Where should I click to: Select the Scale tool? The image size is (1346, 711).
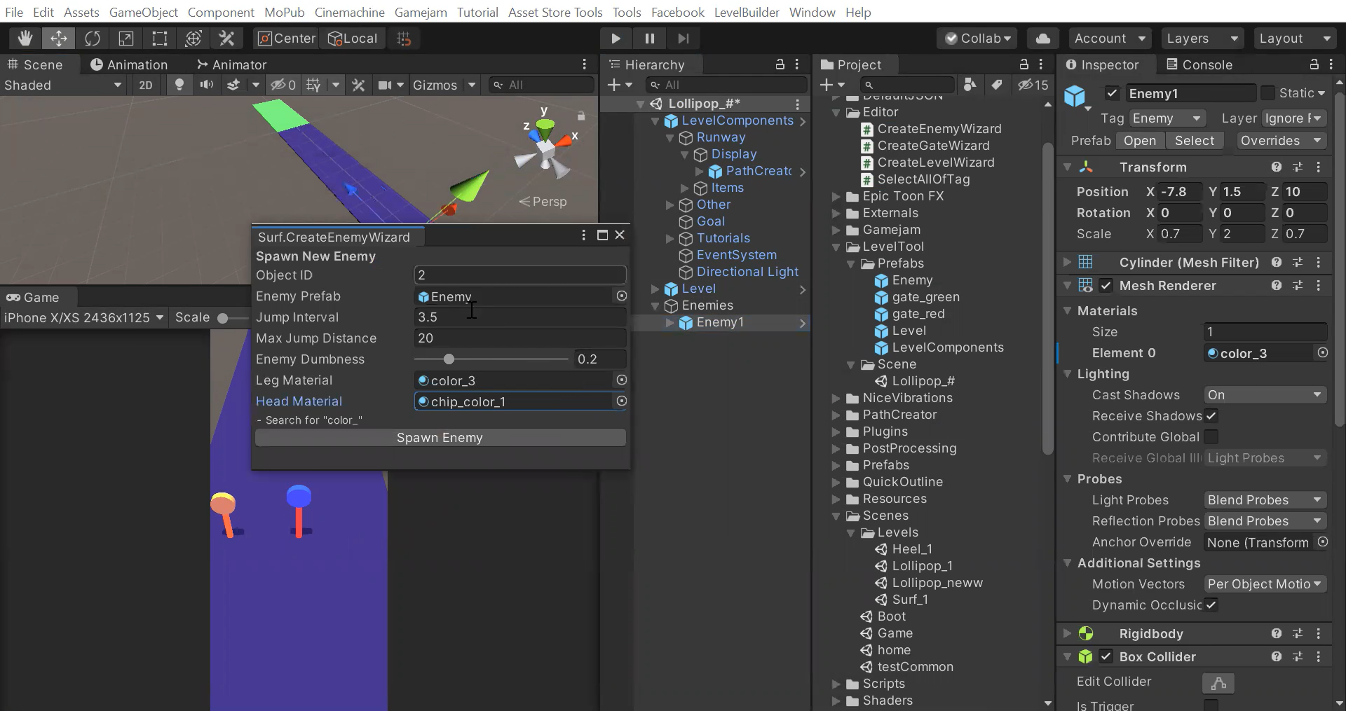click(126, 39)
